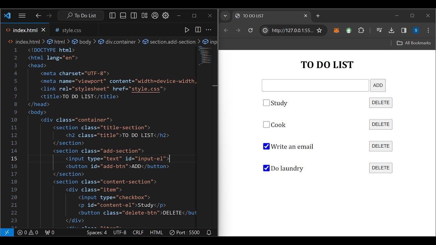Screen dimensions: 436x245
Task: Open the notifications bell in status bar
Action: pos(209,233)
